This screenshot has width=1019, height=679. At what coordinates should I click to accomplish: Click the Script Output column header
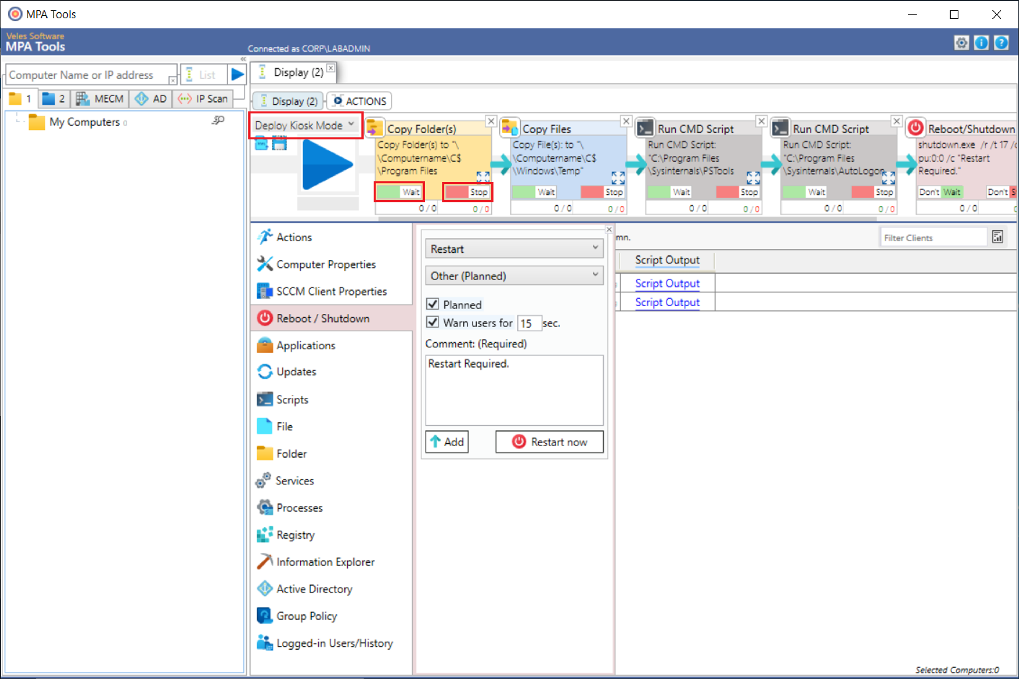[667, 260]
